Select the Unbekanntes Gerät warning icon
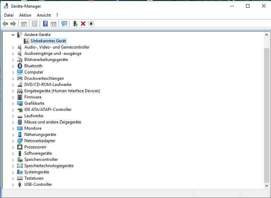Image resolution: width=271 pixels, height=198 pixels. click(x=26, y=41)
